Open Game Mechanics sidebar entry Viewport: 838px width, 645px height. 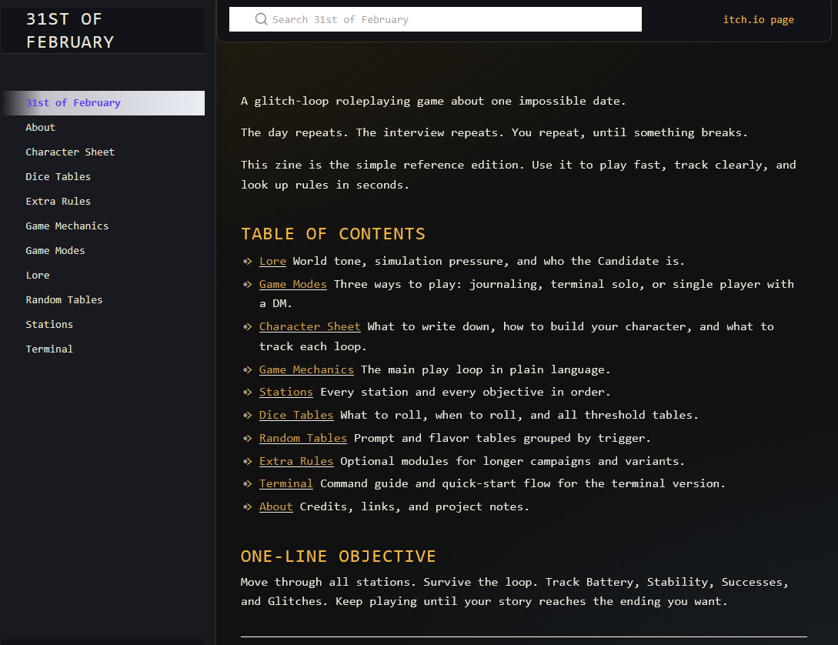click(x=67, y=226)
